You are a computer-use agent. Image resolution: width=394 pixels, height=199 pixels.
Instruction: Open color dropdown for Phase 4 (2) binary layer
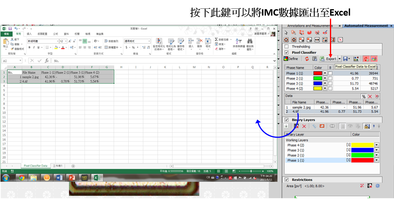[376, 145]
